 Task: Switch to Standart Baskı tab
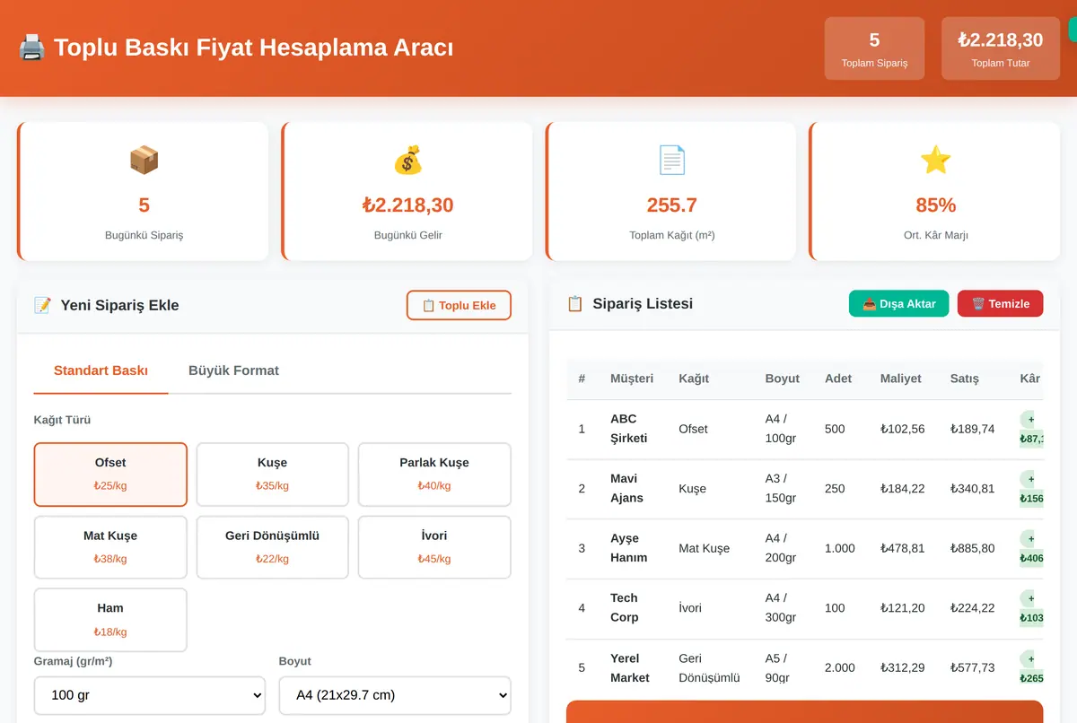point(101,370)
